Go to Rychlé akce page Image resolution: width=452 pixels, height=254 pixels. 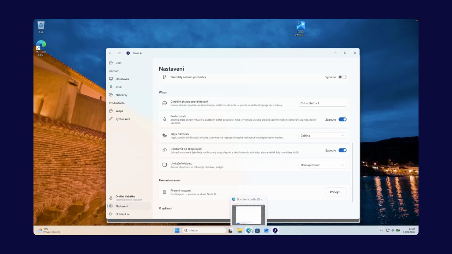[129, 119]
